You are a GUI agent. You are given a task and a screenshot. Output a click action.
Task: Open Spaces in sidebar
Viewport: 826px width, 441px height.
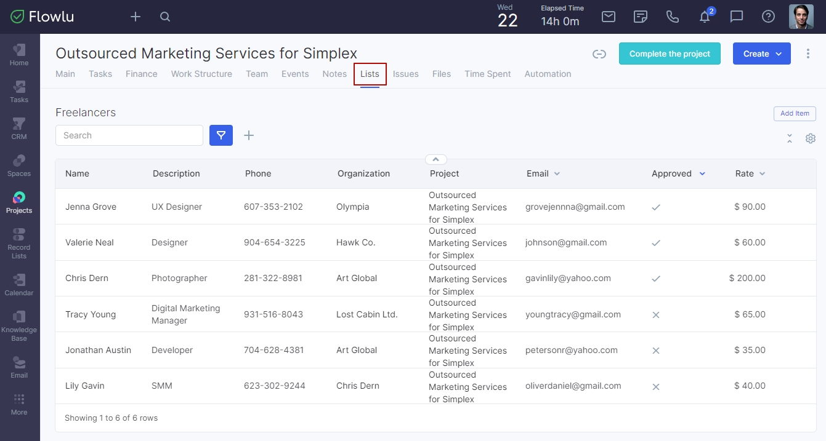(x=19, y=165)
